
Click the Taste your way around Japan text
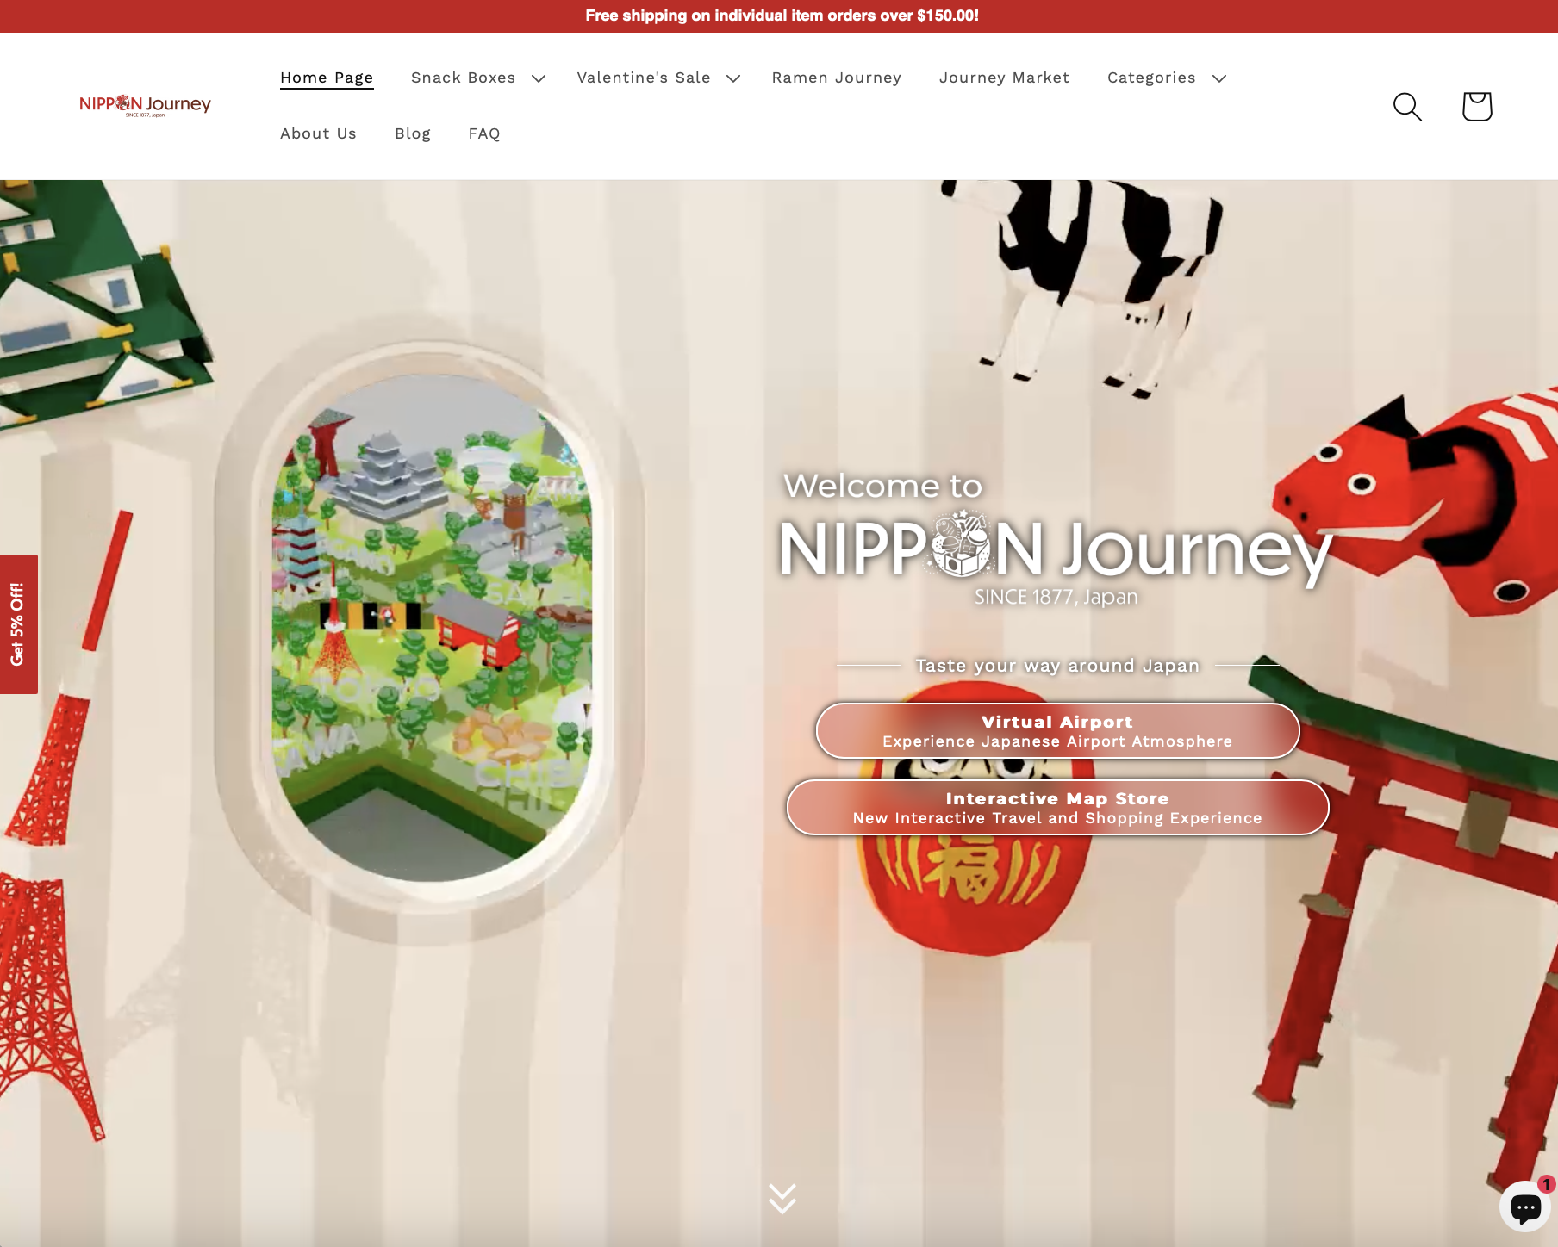click(x=1057, y=666)
